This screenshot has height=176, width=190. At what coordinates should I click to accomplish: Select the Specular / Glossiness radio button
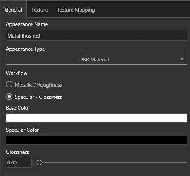pos(9,97)
